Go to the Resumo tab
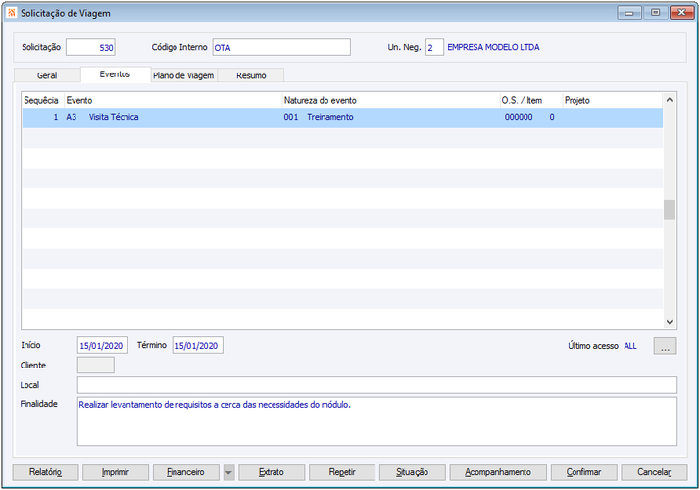The width and height of the screenshot is (700, 490). tap(251, 75)
